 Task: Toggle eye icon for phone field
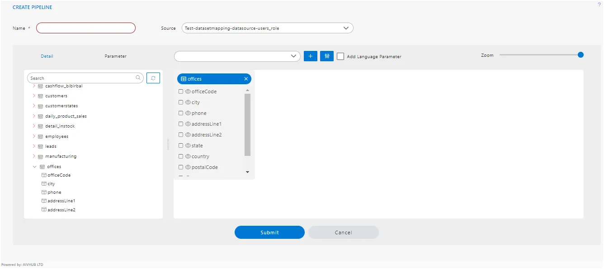pyautogui.click(x=188, y=113)
